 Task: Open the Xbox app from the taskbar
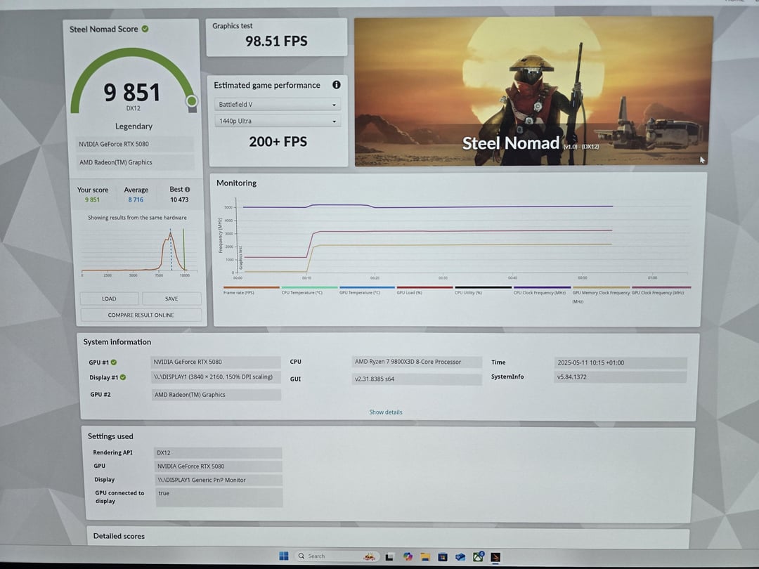click(x=479, y=556)
